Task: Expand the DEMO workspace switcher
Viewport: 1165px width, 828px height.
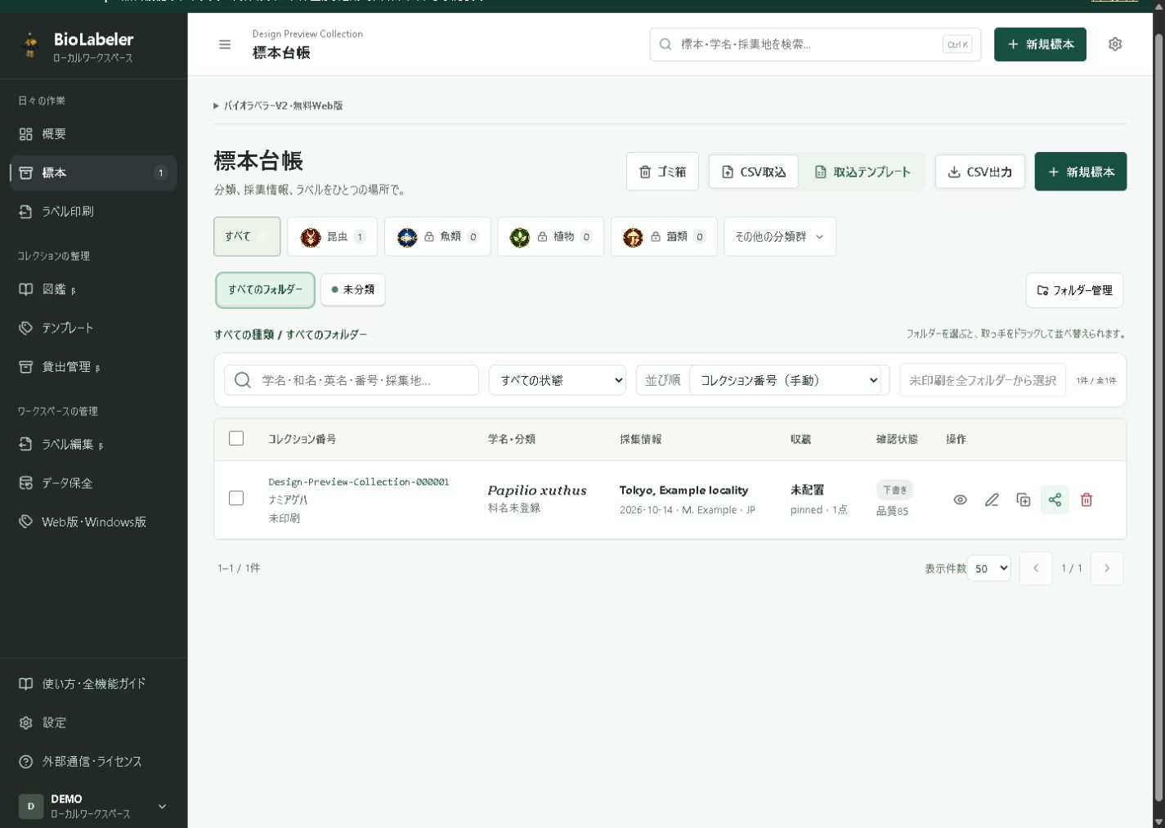Action: click(x=93, y=806)
